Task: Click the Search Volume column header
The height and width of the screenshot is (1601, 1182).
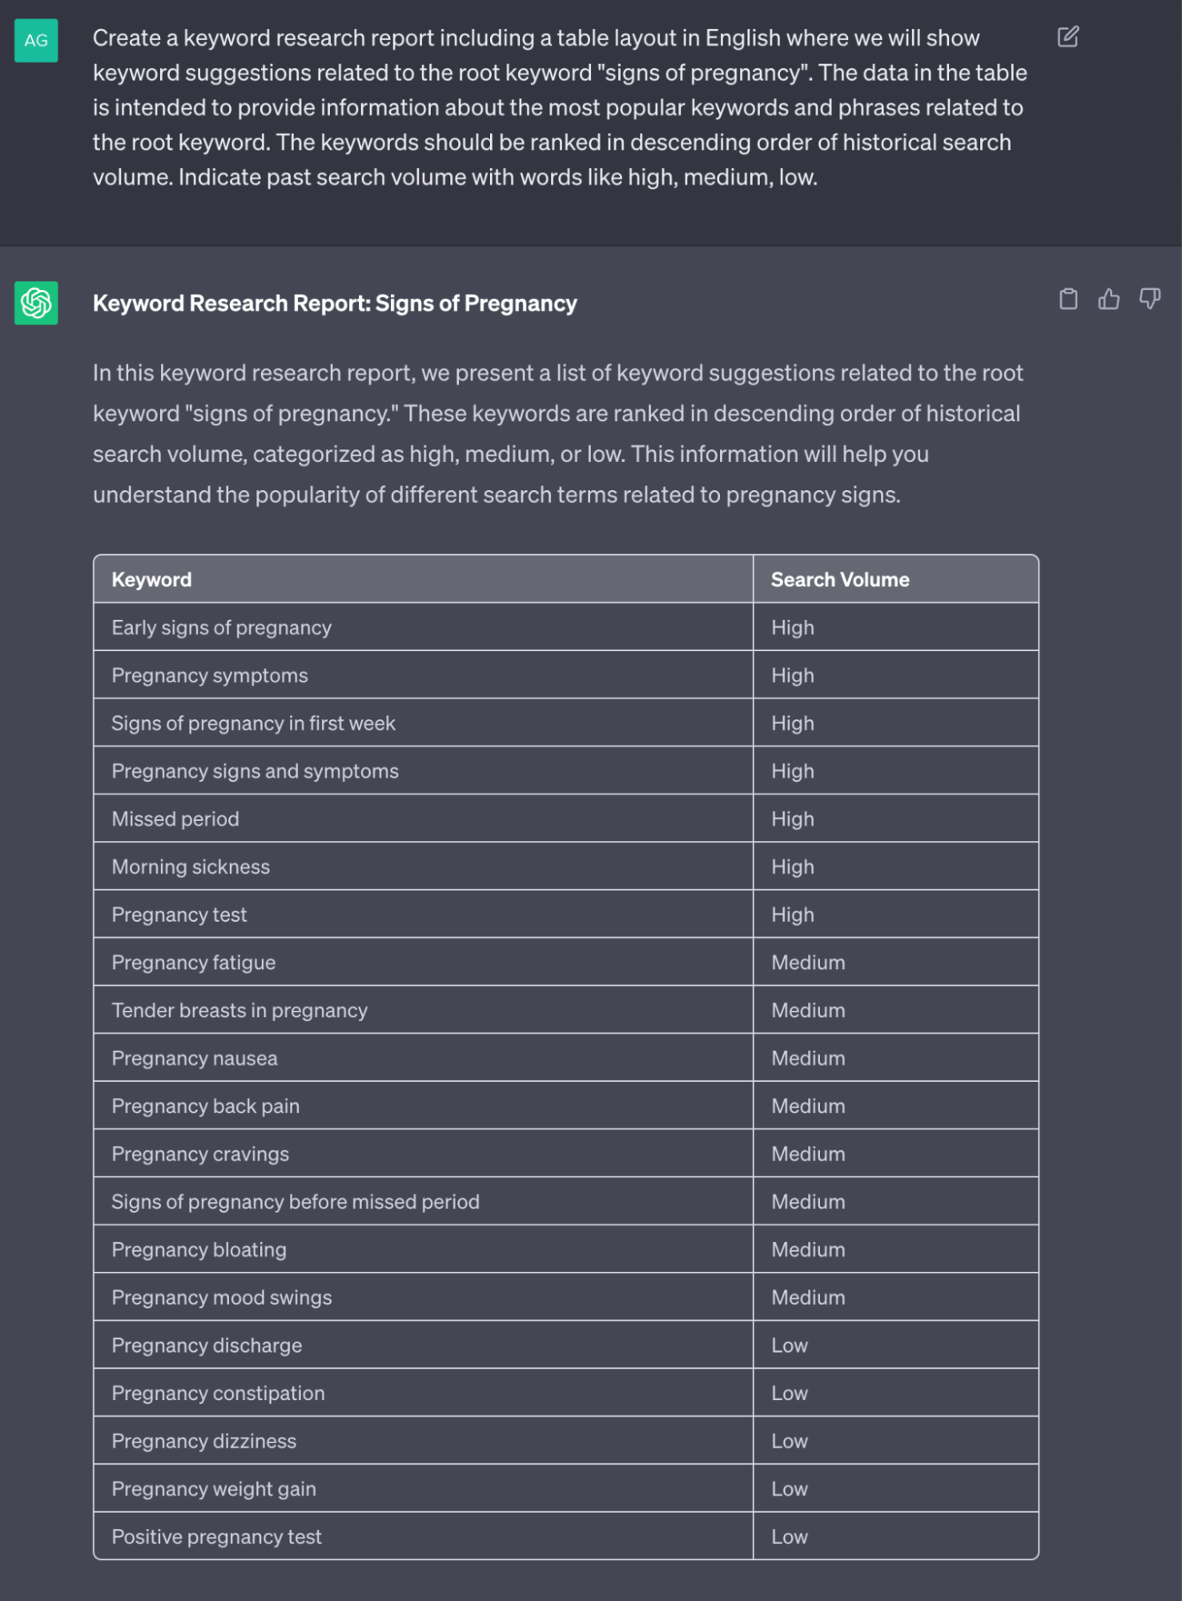Action: click(x=895, y=579)
